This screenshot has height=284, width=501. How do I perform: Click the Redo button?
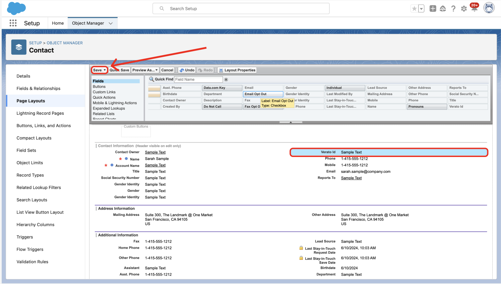(x=205, y=70)
